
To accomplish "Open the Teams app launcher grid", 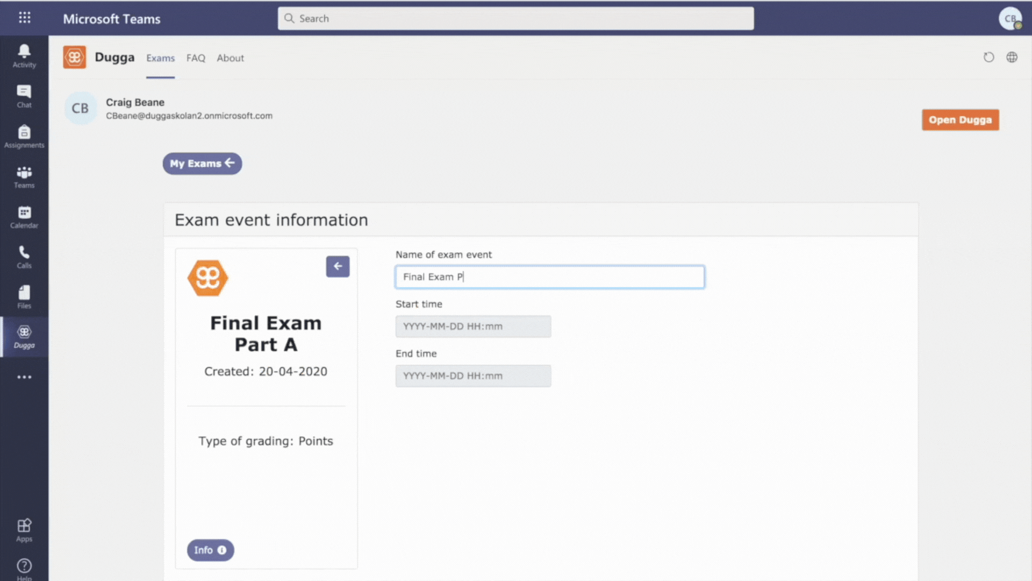I will [25, 18].
